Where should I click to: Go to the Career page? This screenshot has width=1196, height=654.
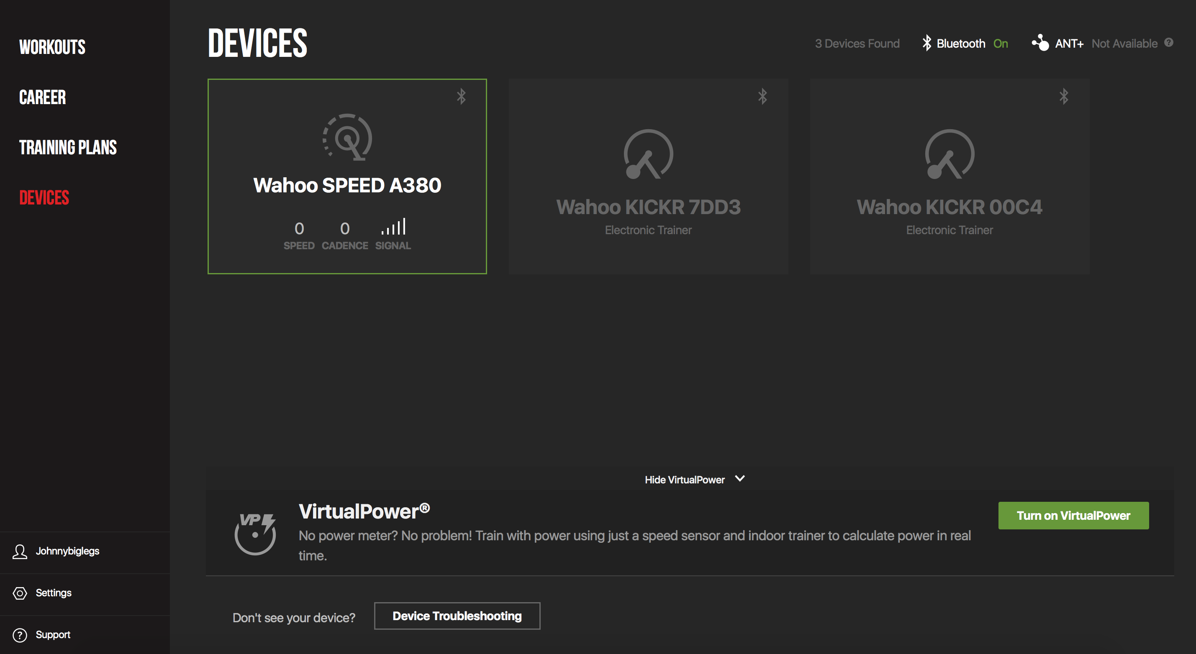[x=42, y=97]
